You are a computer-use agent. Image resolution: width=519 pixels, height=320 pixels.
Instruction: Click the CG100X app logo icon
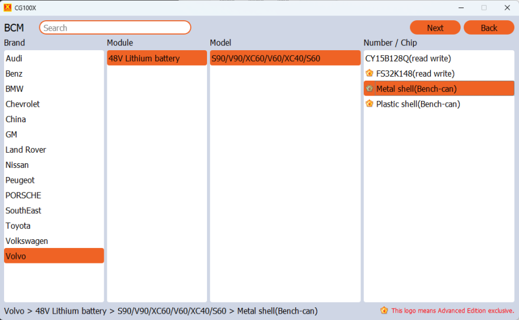point(7,7)
